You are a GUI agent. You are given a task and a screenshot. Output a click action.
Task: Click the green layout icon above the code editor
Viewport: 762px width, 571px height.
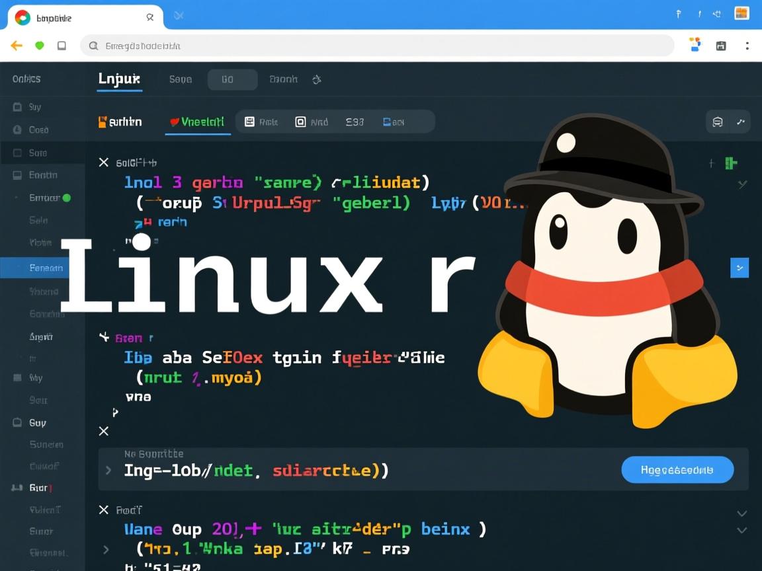point(731,163)
